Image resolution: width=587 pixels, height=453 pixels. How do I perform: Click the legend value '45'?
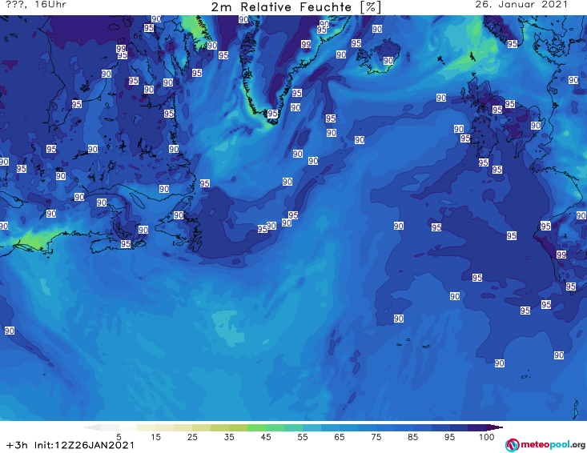(266, 437)
